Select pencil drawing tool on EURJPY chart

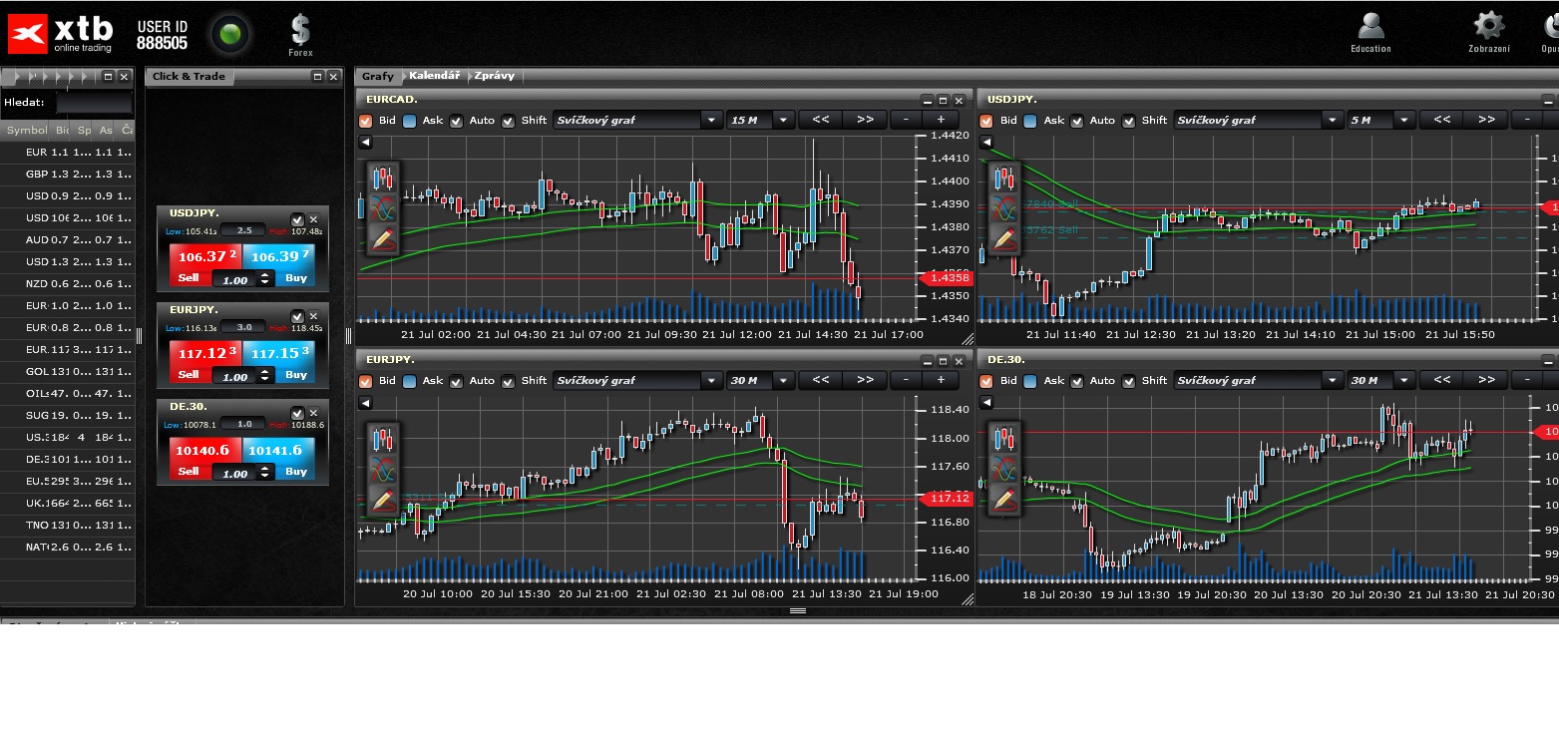(383, 500)
